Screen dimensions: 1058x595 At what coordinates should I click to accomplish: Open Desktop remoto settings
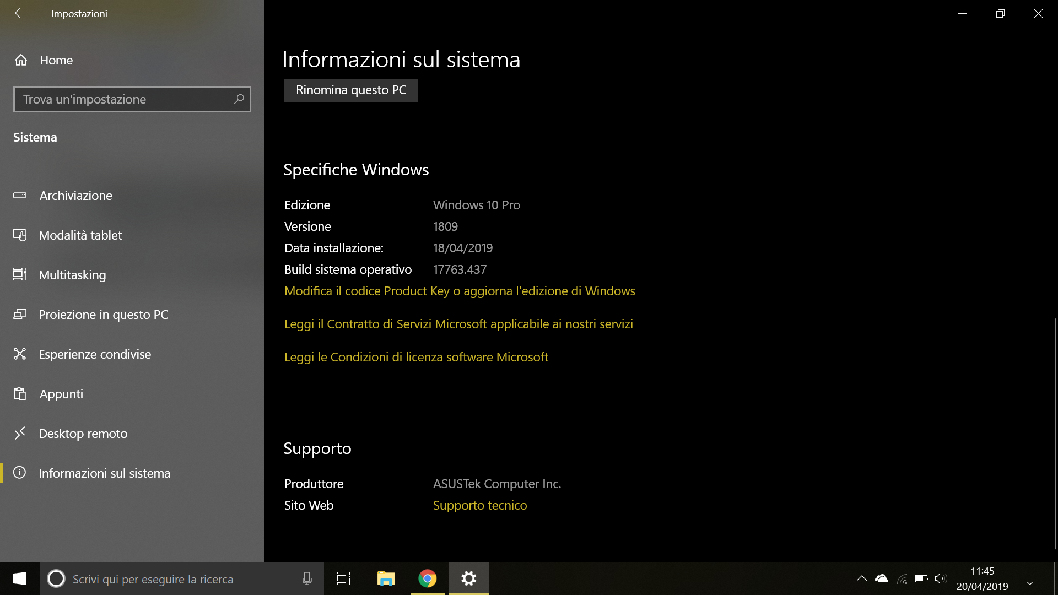[x=132, y=434]
